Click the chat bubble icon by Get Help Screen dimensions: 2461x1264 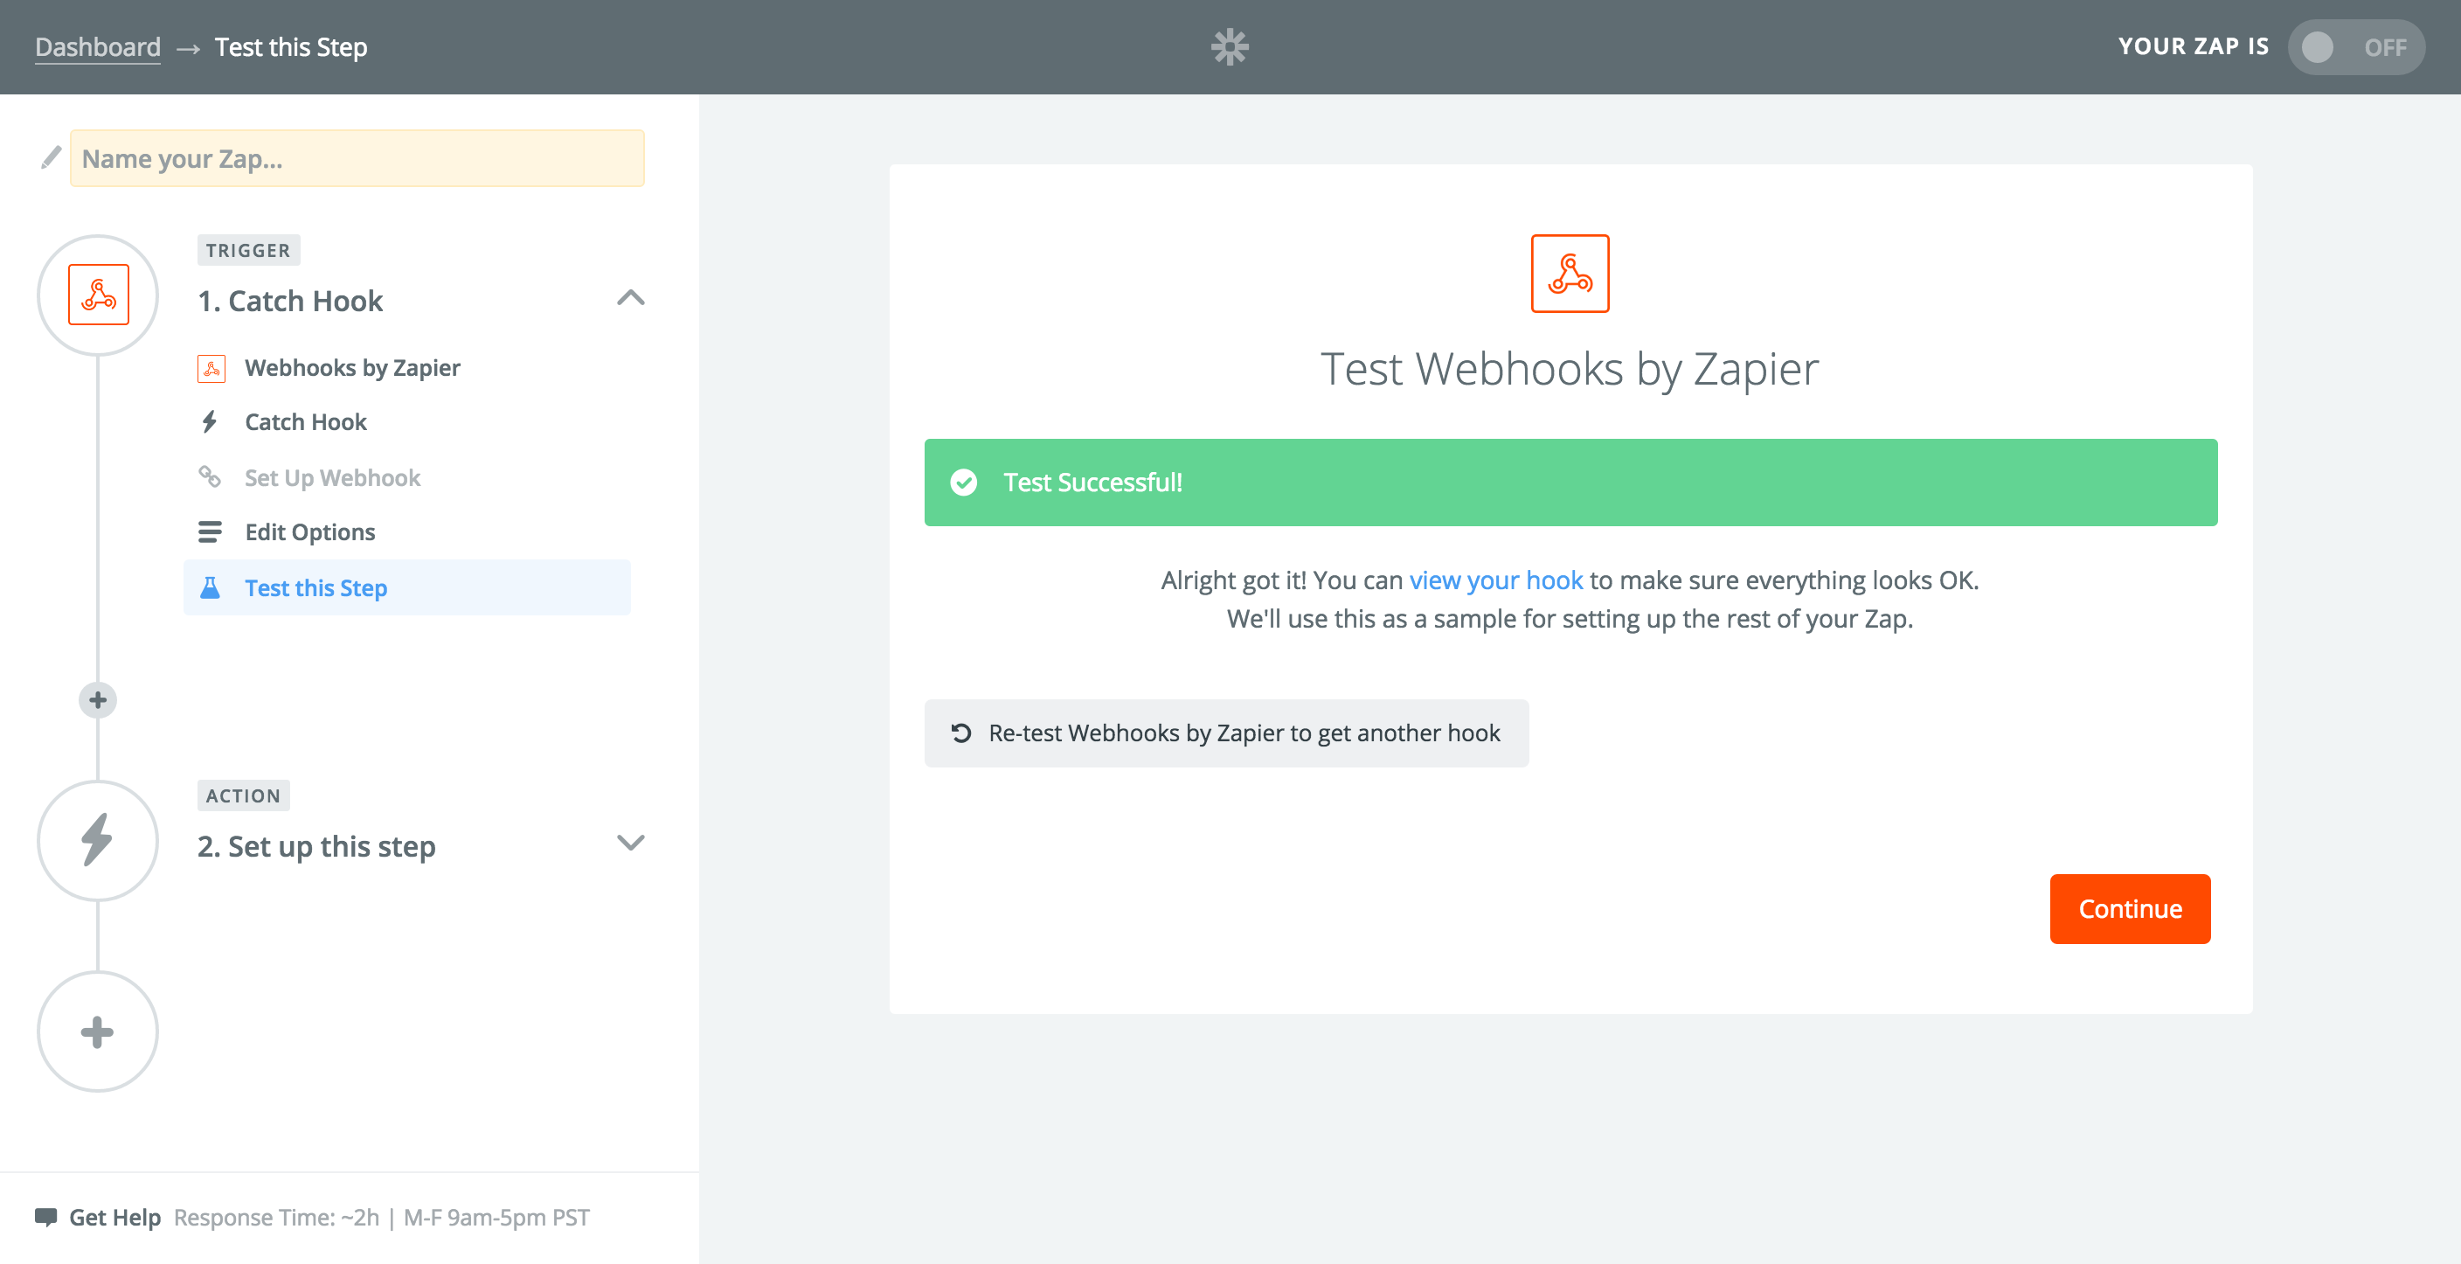point(45,1217)
